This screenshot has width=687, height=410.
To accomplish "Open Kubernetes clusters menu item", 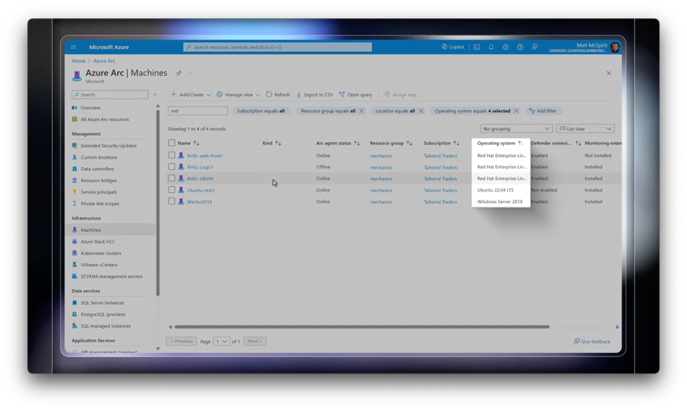I will (x=101, y=253).
